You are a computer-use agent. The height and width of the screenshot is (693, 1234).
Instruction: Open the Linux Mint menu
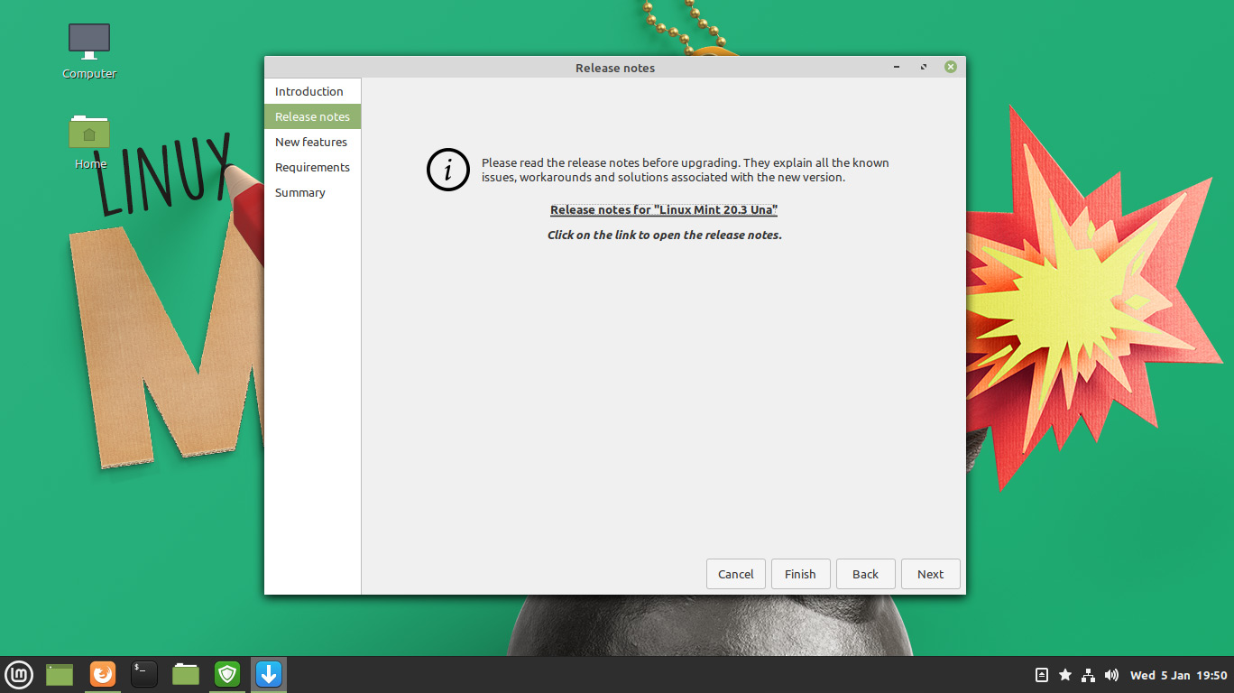point(18,674)
